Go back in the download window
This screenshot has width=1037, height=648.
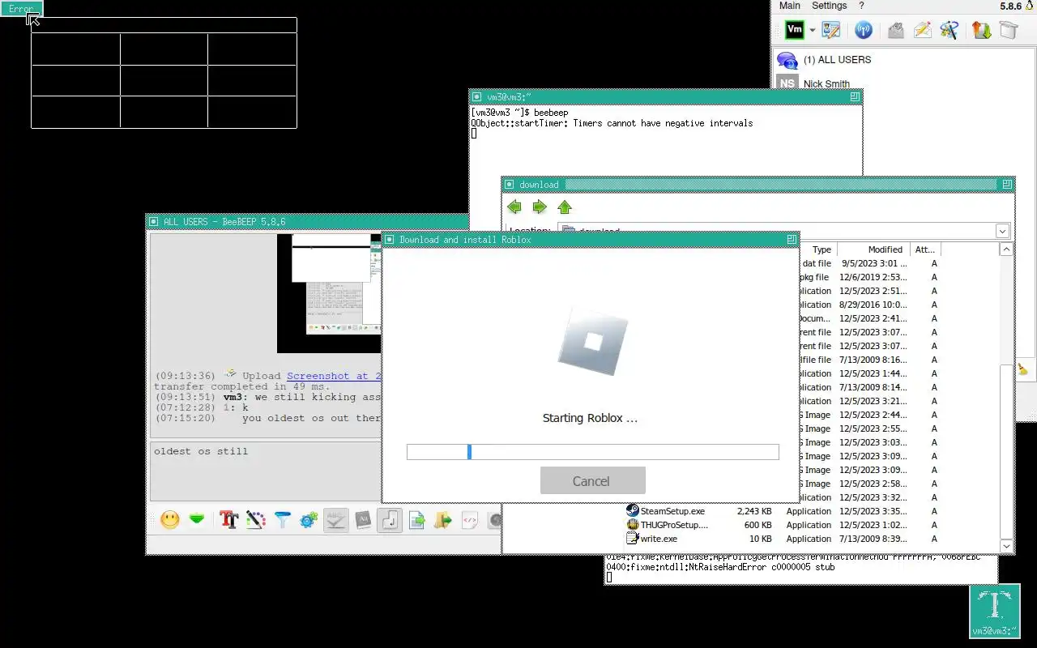click(x=514, y=207)
